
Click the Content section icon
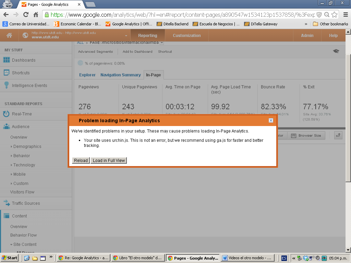7,216
